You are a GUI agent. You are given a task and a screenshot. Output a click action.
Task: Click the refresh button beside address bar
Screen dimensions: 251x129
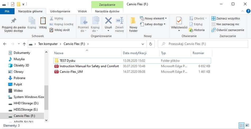(150, 44)
